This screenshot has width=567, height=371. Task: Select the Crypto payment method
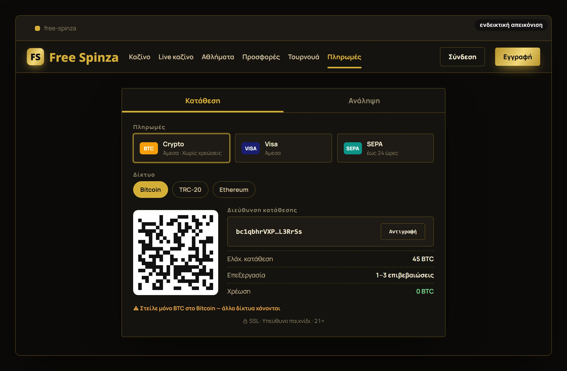point(181,148)
